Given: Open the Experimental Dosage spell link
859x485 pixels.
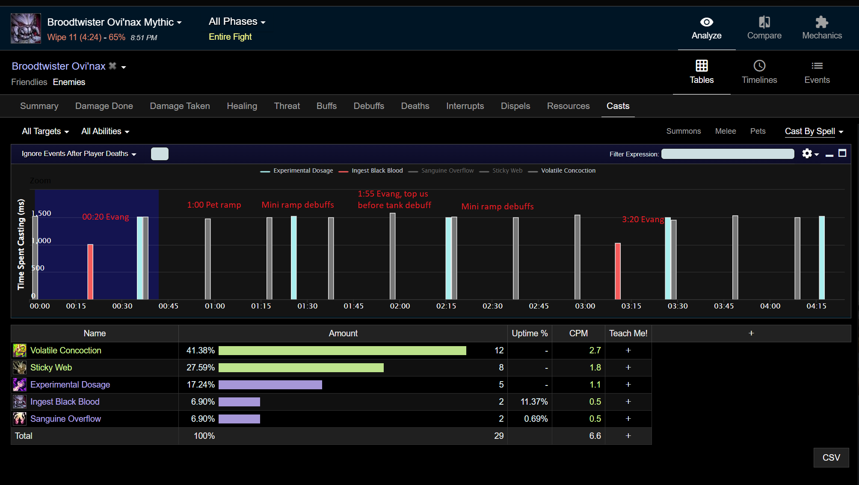Looking at the screenshot, I should (x=70, y=385).
